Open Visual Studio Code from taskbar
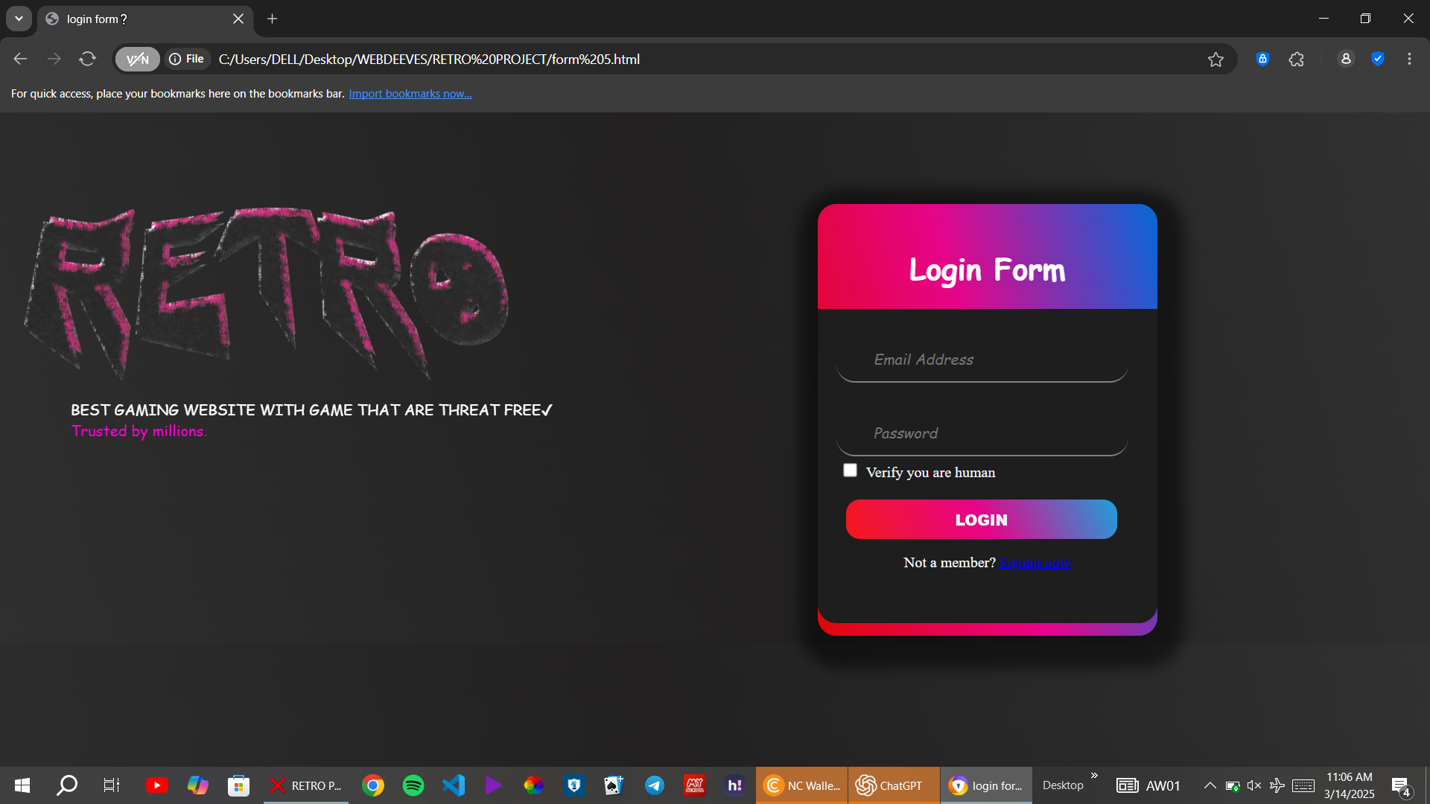Image resolution: width=1430 pixels, height=804 pixels. click(453, 785)
